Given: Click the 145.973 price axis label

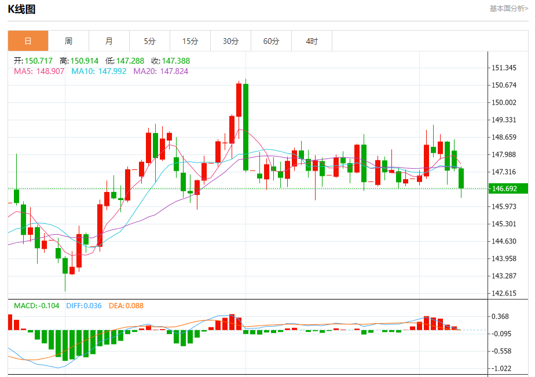Looking at the screenshot, I should click(504, 206).
